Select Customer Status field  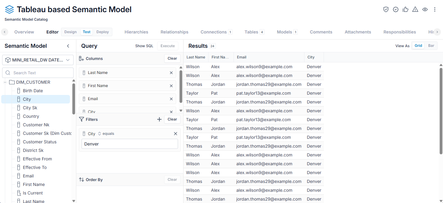[40, 142]
